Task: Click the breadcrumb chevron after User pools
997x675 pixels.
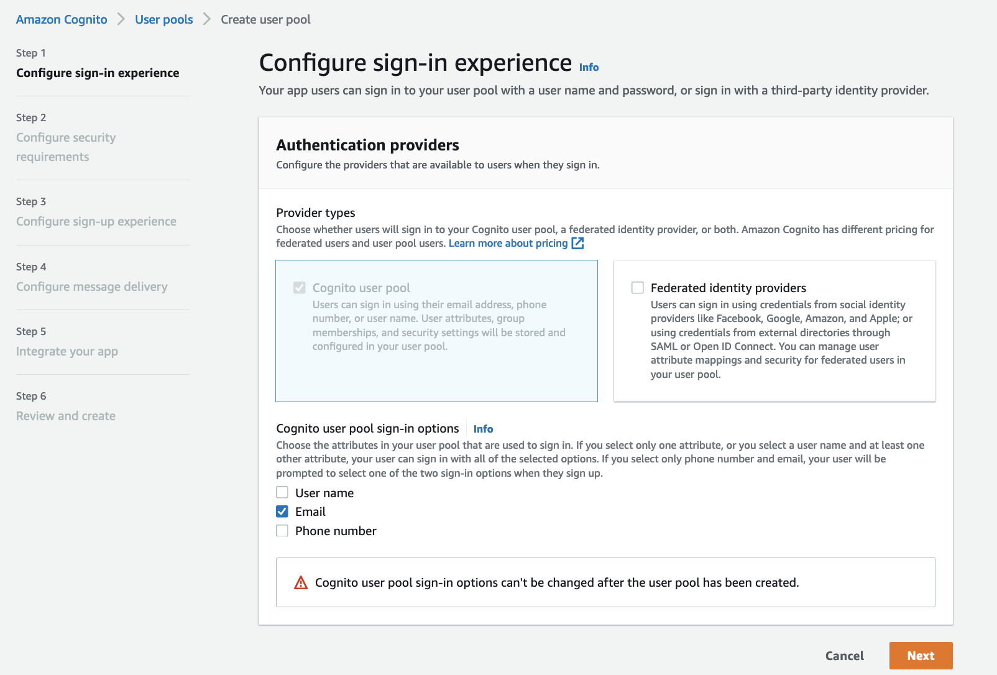Action: click(207, 19)
